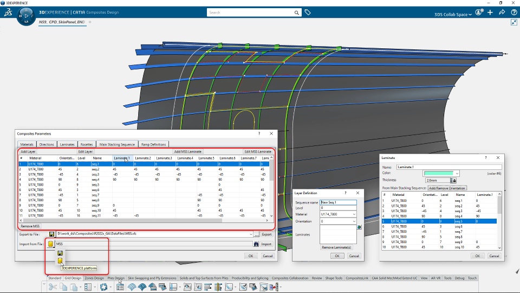
Task: Select the 3DEXPERIENCE platform database option
Action: (x=60, y=261)
